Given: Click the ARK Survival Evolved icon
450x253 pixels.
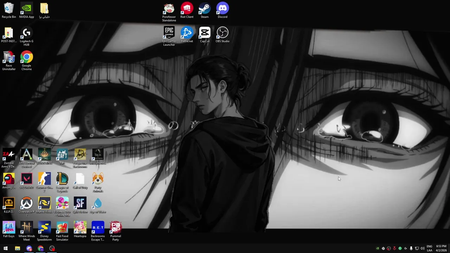Looking at the screenshot, I should click(26, 158).
